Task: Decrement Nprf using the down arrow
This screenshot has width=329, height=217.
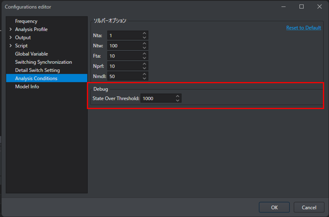Action: [144, 68]
